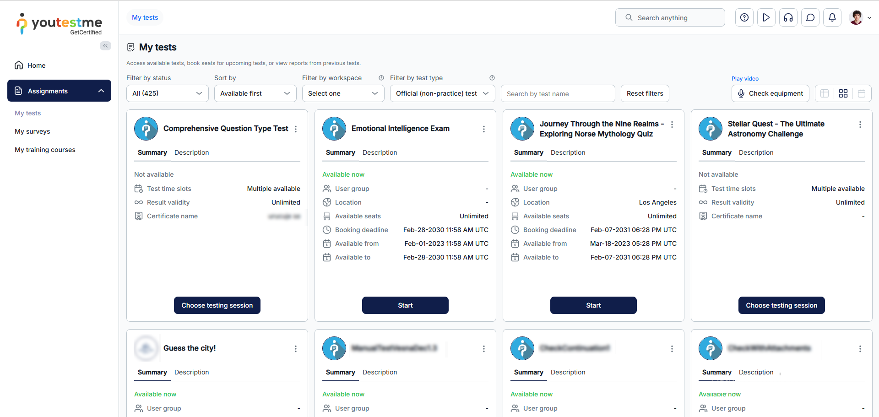The height and width of the screenshot is (417, 879).
Task: Switch to grid card view
Action: pyautogui.click(x=843, y=93)
